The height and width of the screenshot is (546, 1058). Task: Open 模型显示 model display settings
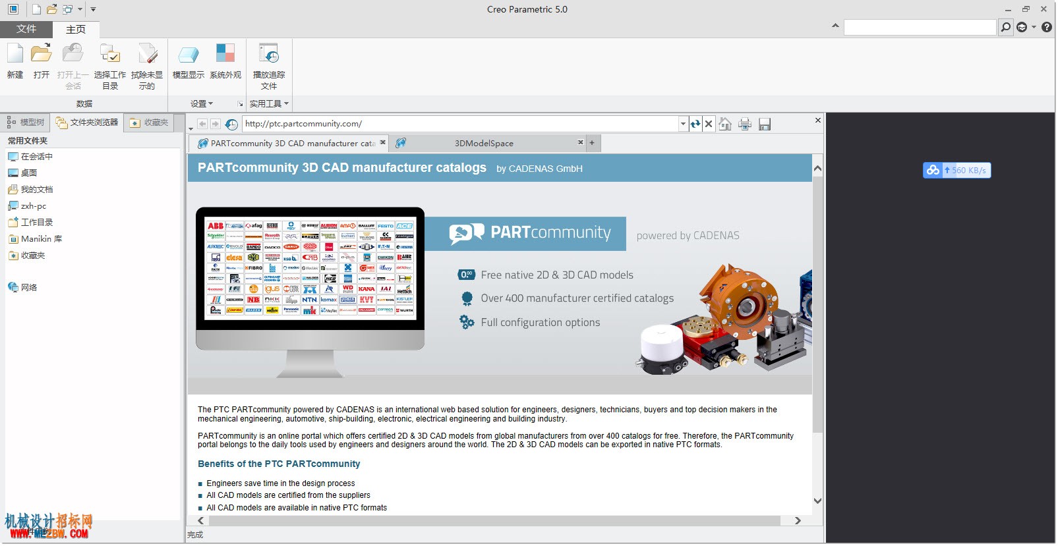coord(189,61)
